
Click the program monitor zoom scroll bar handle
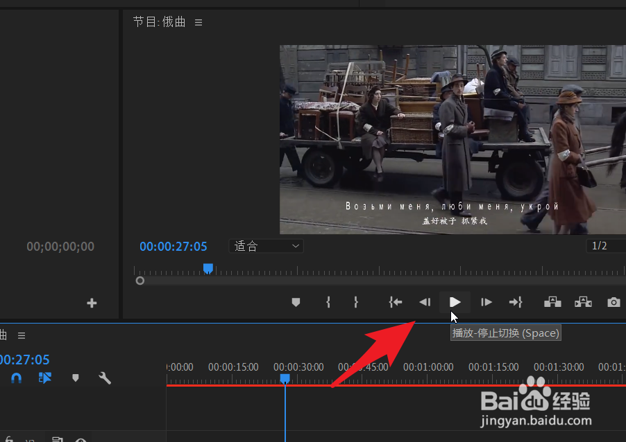pos(139,281)
